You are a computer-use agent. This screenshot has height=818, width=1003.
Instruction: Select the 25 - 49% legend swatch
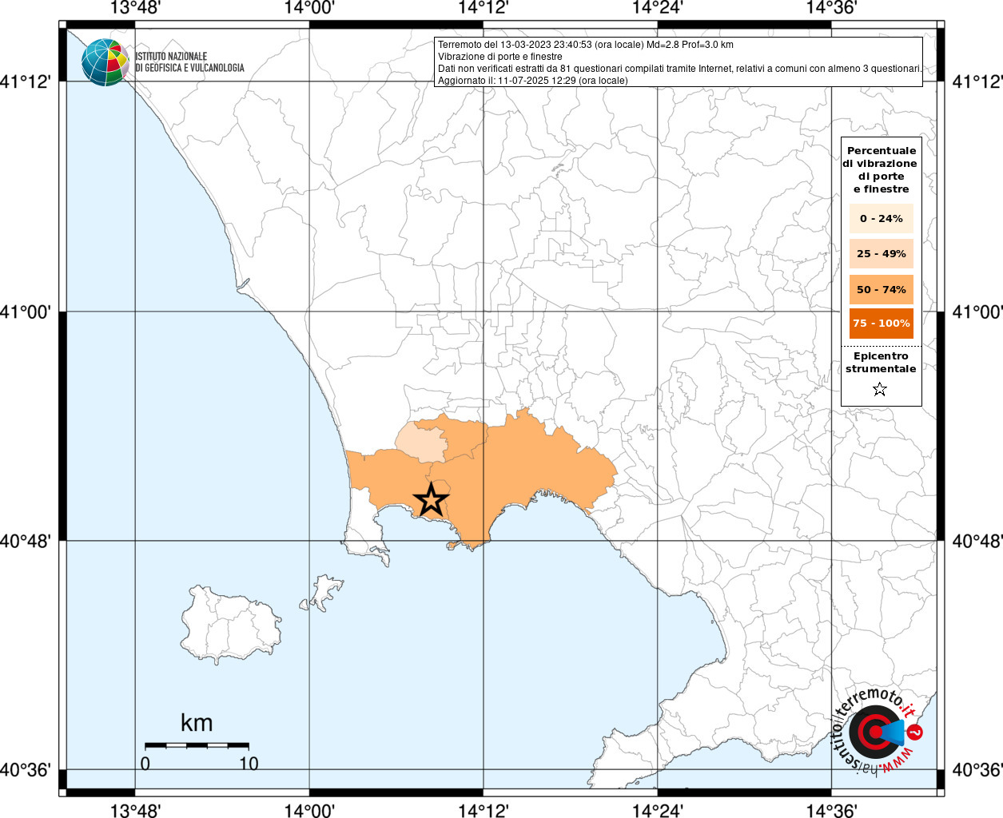(x=882, y=253)
